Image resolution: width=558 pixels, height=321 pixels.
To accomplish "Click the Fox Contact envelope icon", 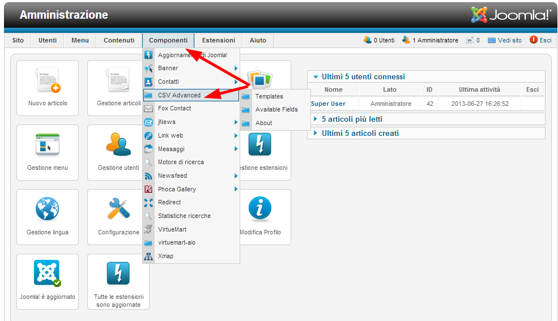I will tap(148, 109).
